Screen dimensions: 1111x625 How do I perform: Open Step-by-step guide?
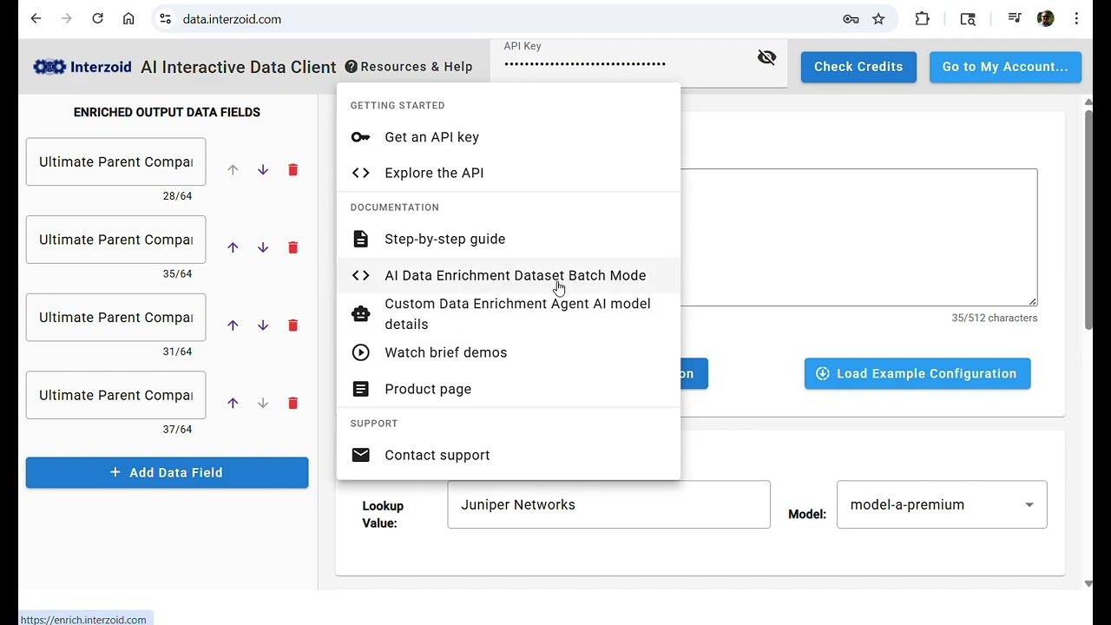pos(509,239)
